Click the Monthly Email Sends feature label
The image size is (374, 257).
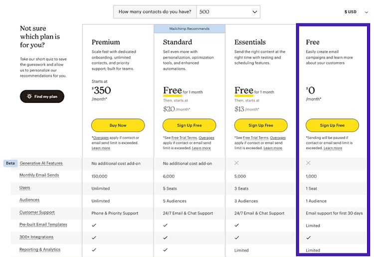tap(39, 175)
